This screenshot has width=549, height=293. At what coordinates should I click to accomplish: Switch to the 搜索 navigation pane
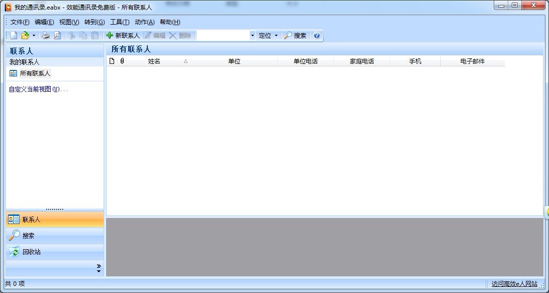point(28,236)
